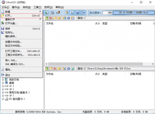Screen dimensions: 155x114
Task: Expand the 我的文档 tree node
Action: (3, 80)
